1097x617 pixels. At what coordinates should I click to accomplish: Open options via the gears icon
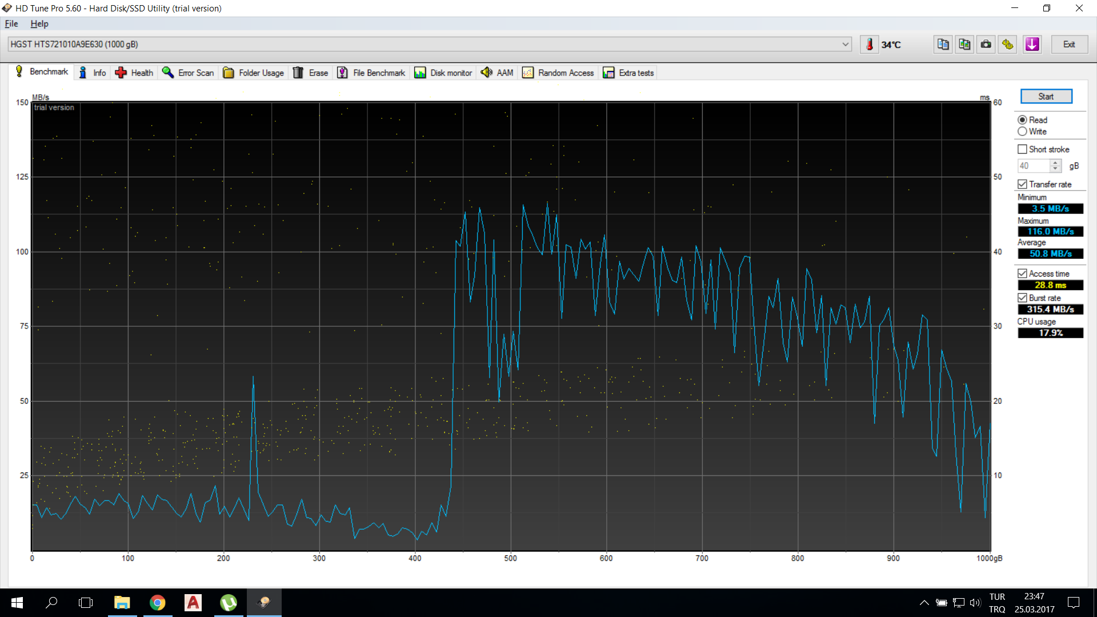(x=1008, y=45)
